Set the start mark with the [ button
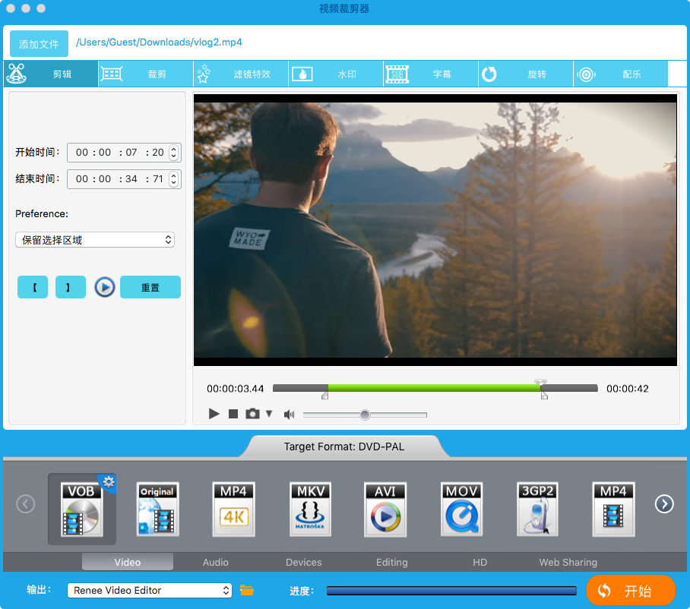This screenshot has height=609, width=690. tap(33, 287)
